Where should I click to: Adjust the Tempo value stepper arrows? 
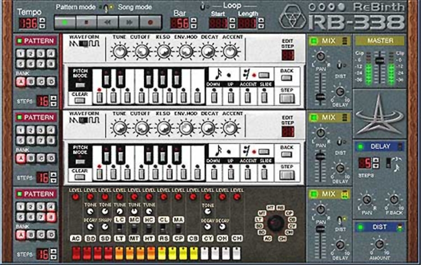click(x=42, y=24)
